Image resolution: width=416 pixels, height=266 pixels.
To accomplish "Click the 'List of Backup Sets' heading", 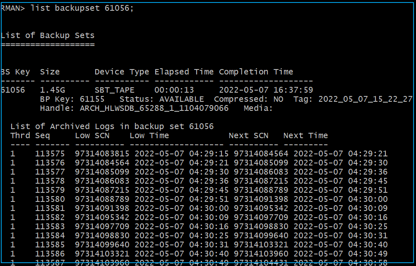I will coord(48,35).
